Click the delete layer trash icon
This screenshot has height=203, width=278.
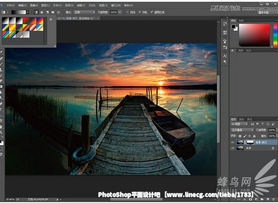coord(274,199)
